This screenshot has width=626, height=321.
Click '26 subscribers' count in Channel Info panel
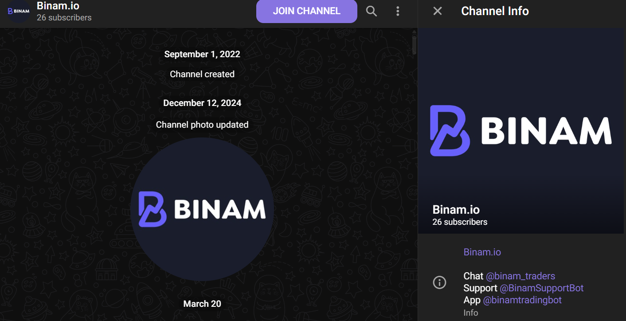[460, 222]
